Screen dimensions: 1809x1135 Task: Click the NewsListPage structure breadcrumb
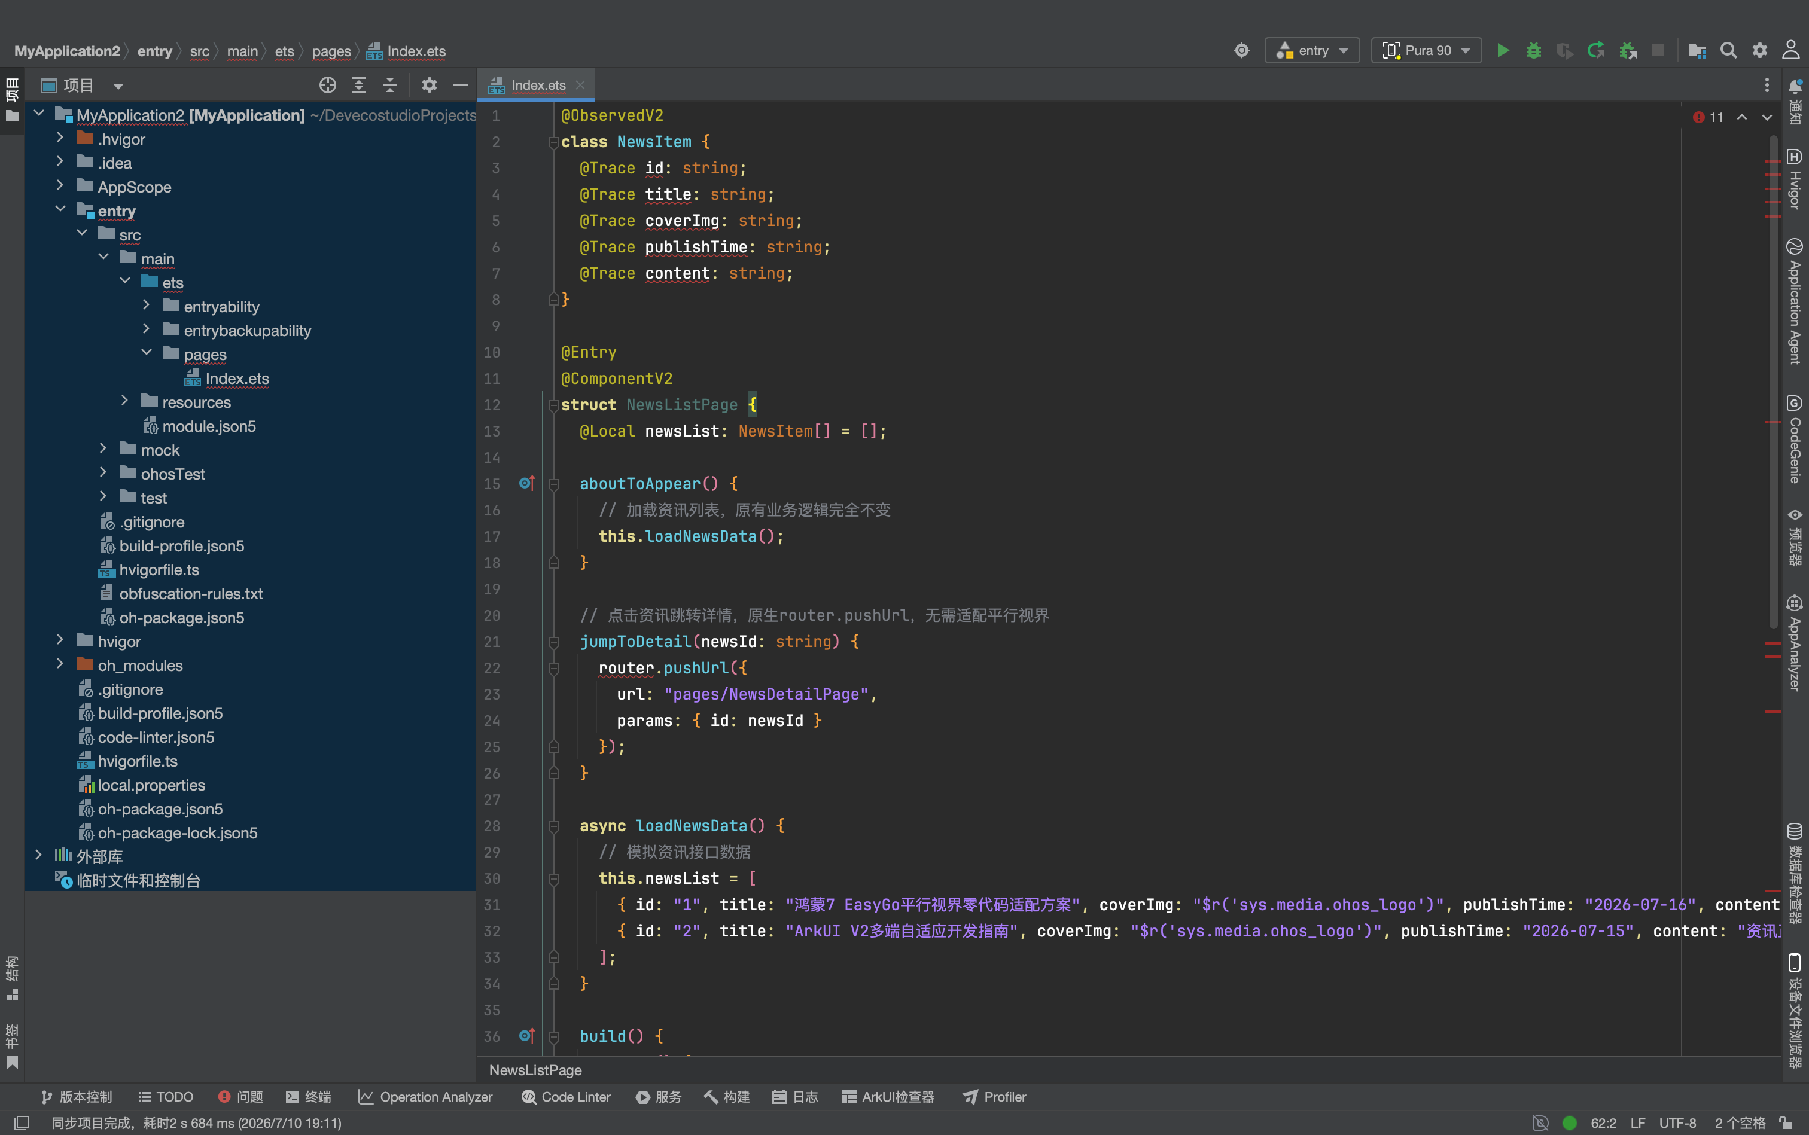click(535, 1070)
